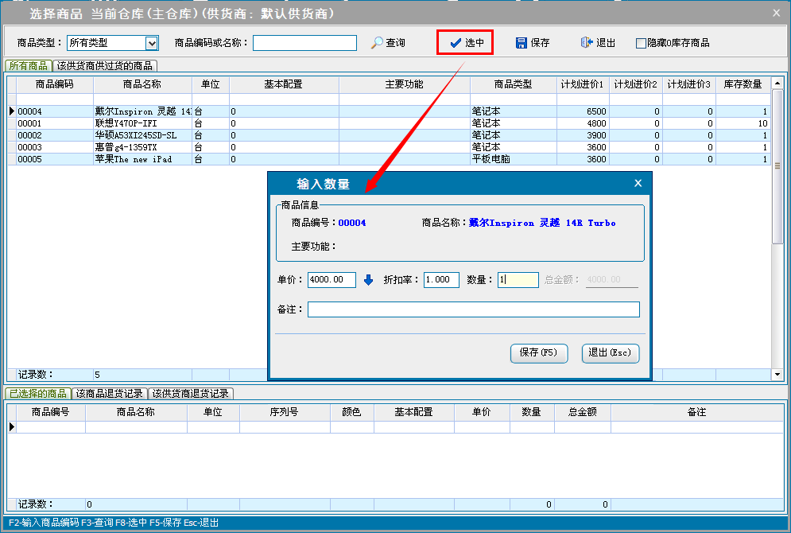Open the 该商品退货记录 tab
This screenshot has width=791, height=533.
[x=110, y=394]
